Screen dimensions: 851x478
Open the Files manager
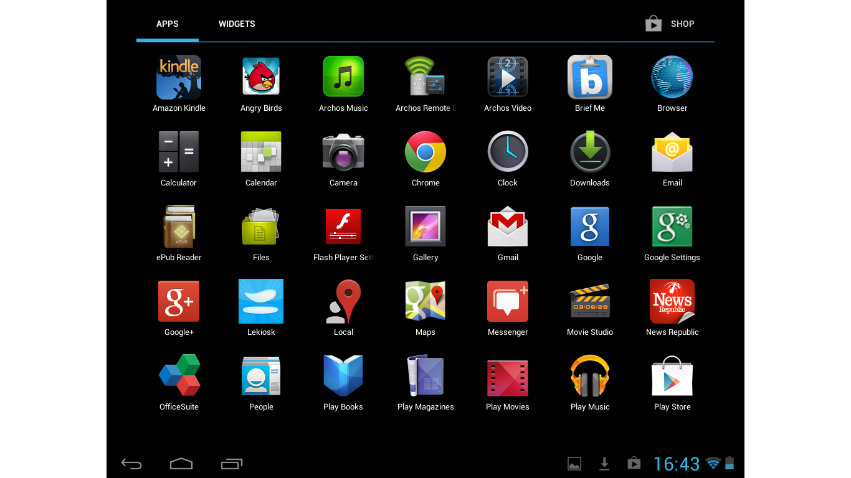[261, 227]
